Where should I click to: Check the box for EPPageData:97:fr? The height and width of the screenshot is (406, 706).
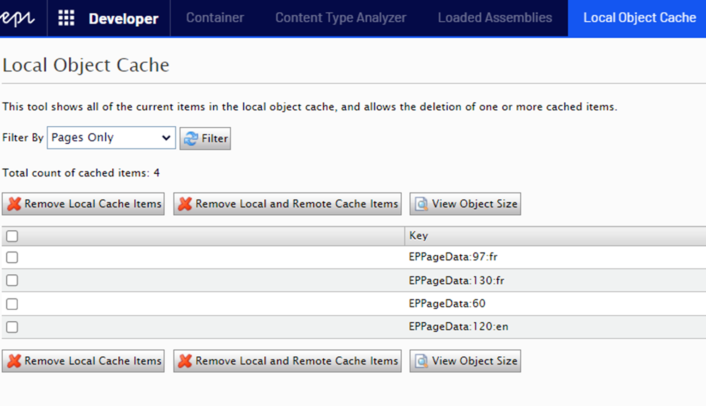point(12,257)
